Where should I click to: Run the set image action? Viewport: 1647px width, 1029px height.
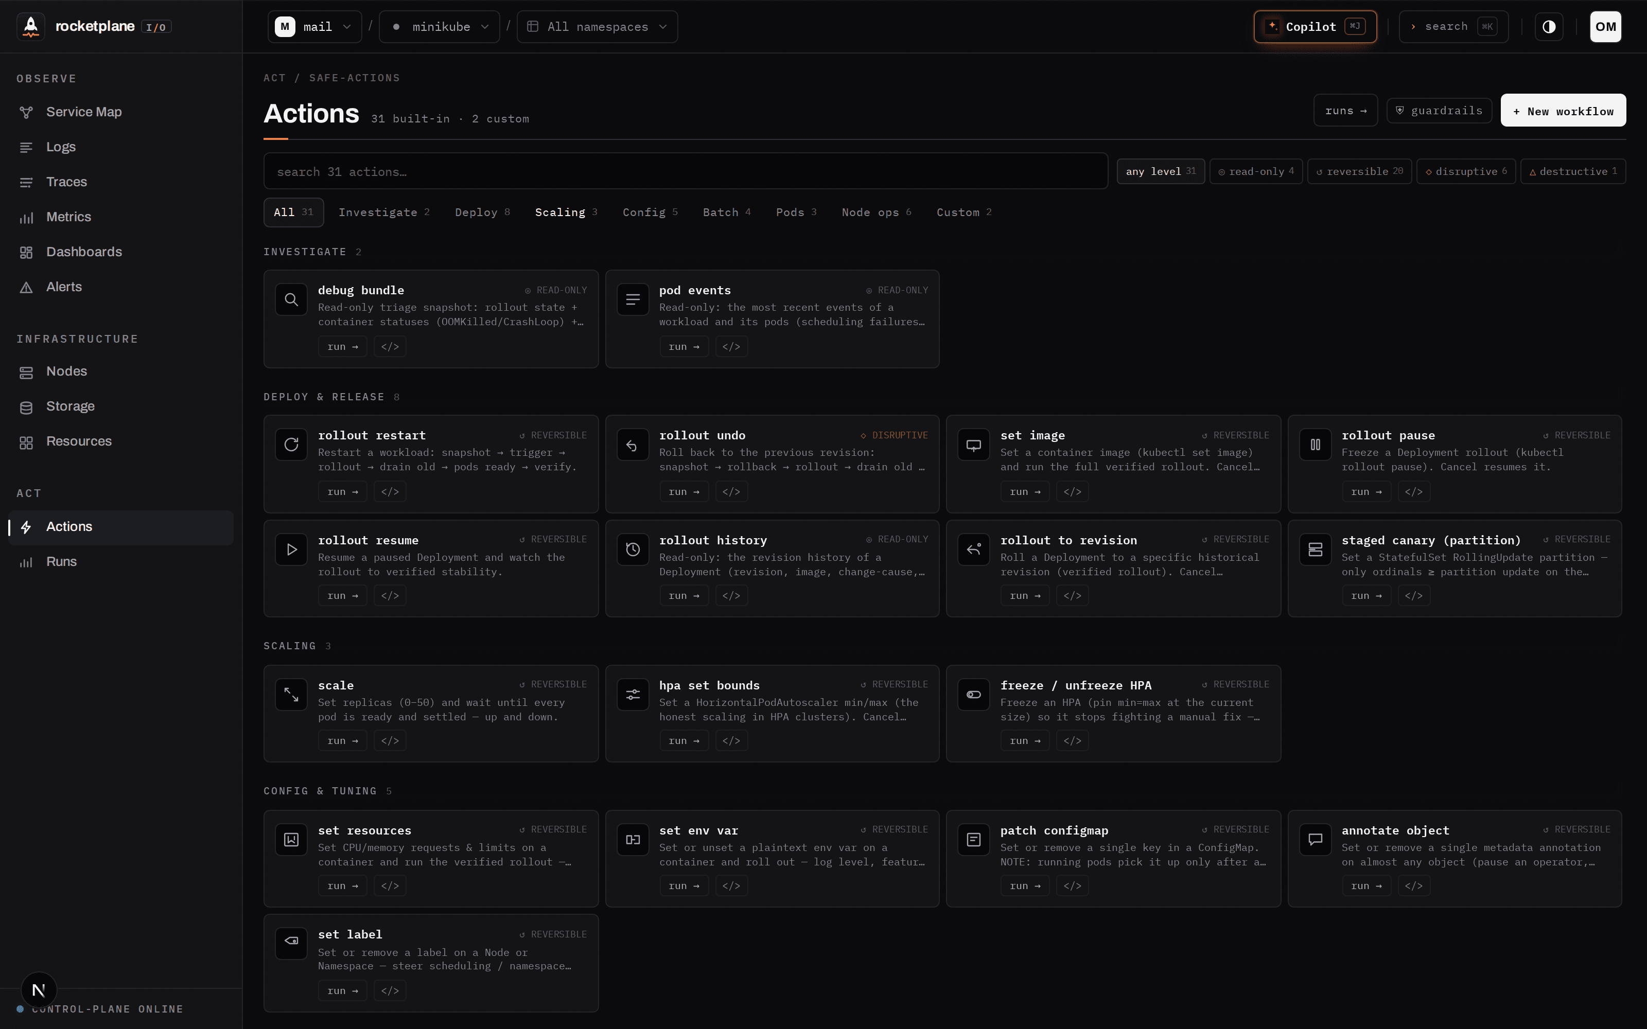pos(1025,491)
